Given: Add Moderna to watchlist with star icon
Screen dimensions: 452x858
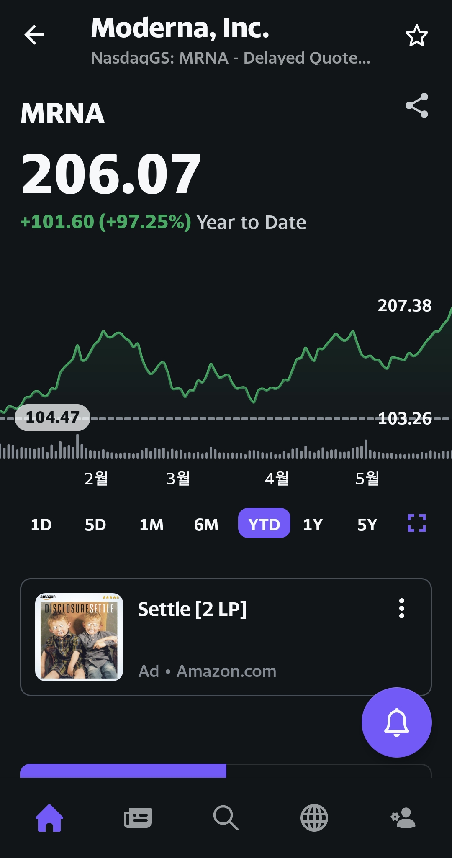Looking at the screenshot, I should coord(416,36).
